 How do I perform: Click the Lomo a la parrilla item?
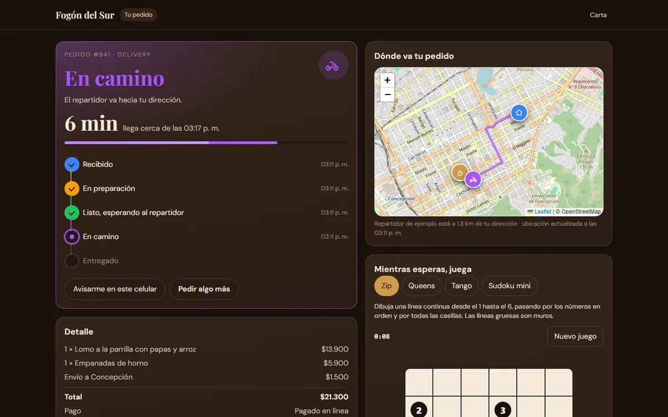(130, 349)
